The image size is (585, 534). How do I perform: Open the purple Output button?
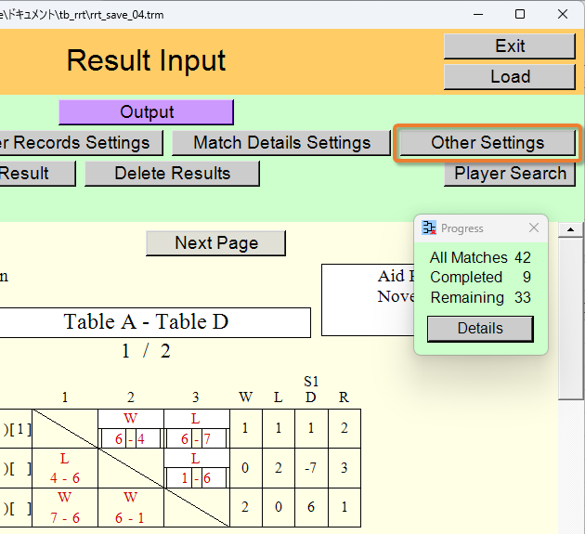147,112
